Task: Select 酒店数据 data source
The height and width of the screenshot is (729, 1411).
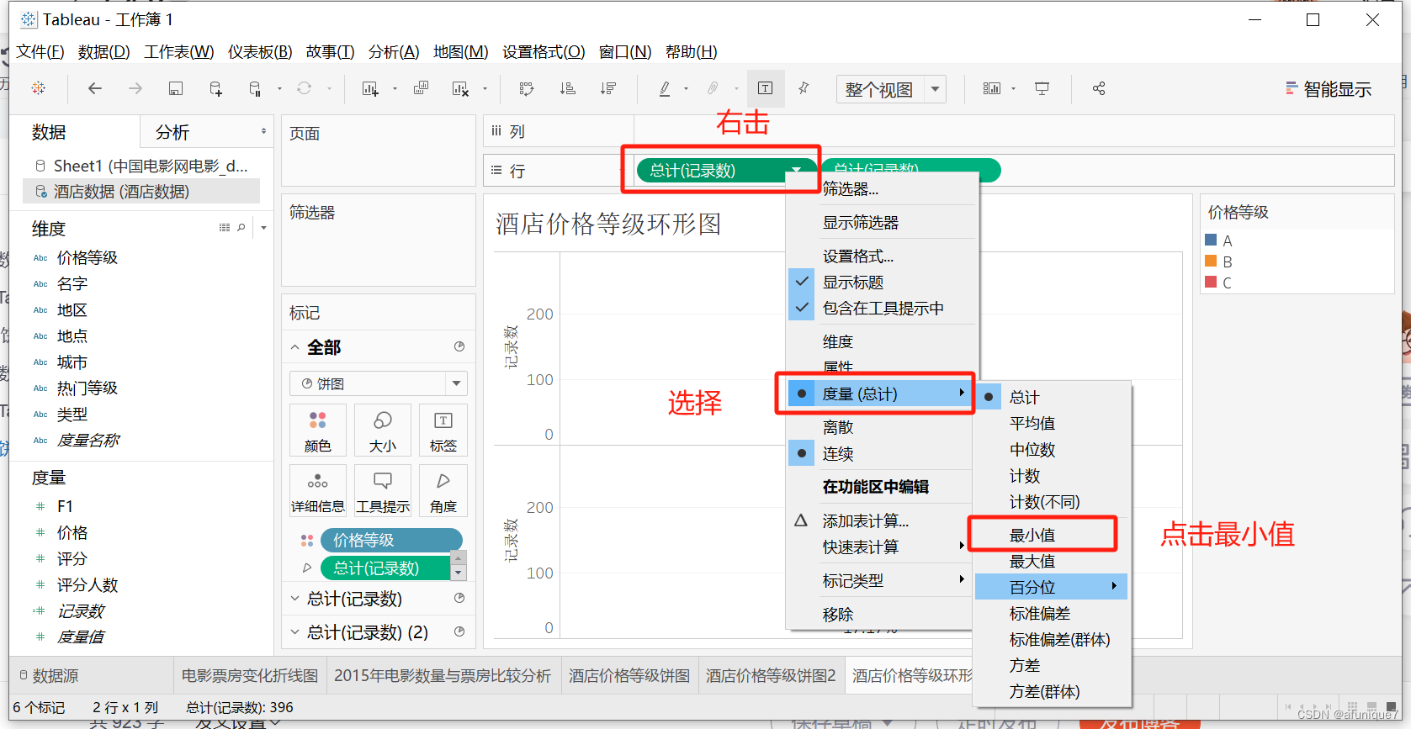Action: point(141,192)
